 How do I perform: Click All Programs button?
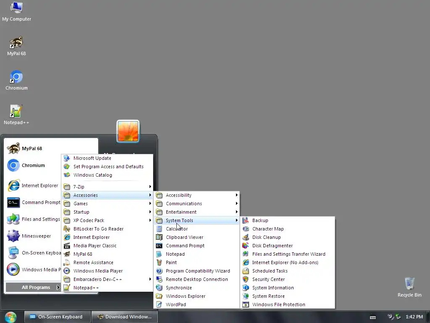(33, 287)
